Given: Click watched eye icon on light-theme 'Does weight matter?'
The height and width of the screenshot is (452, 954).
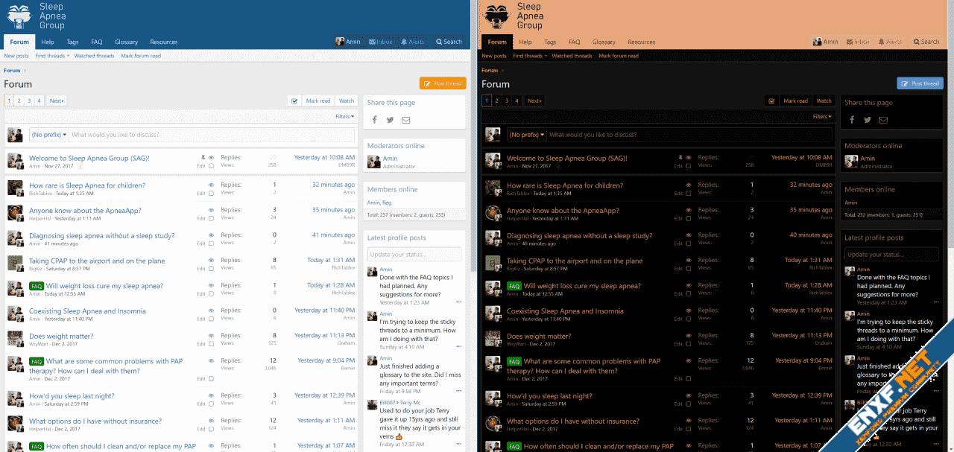Looking at the screenshot, I should pyautogui.click(x=211, y=334).
